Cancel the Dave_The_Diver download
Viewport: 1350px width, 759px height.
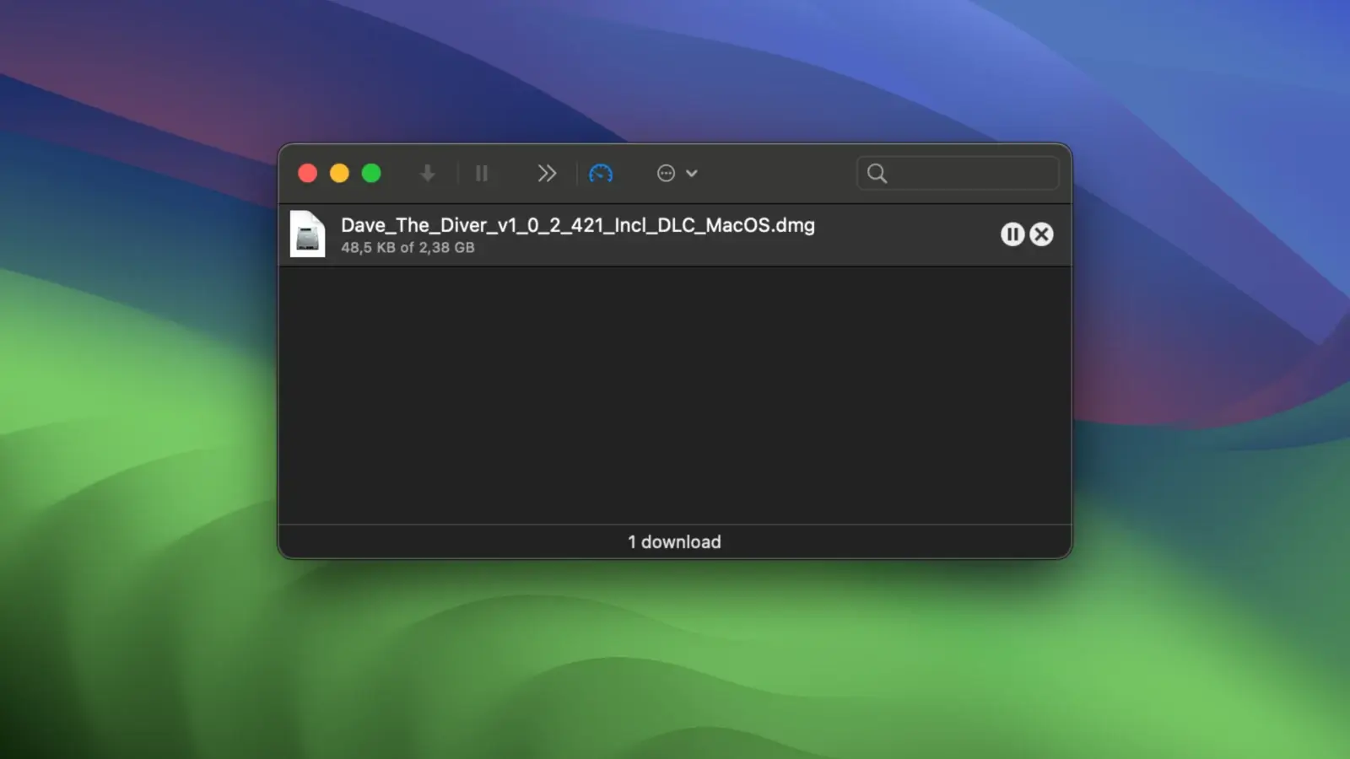click(x=1042, y=234)
